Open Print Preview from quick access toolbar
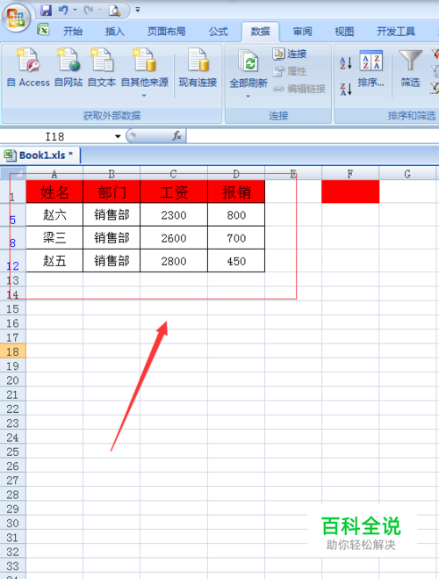Viewport: 439px width, 579px height. click(115, 11)
